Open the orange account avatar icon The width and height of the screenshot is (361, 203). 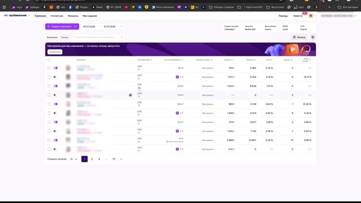pos(311,16)
